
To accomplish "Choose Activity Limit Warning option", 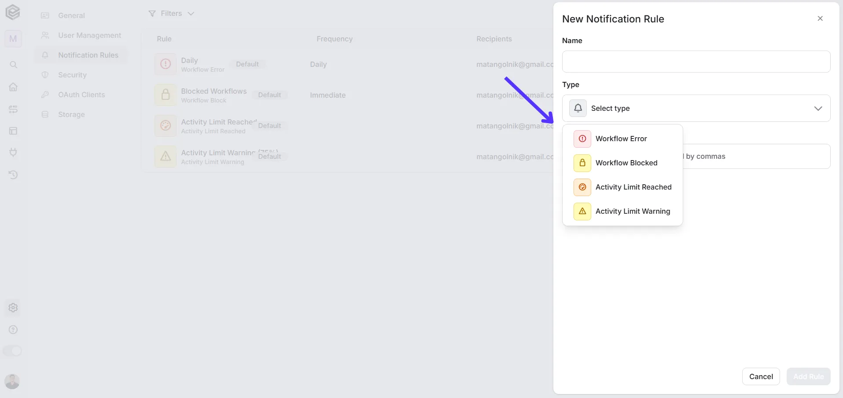I will (622, 211).
